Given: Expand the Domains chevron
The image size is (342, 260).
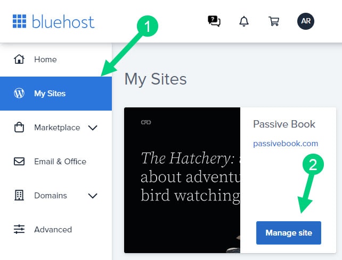Looking at the screenshot, I should 93,196.
